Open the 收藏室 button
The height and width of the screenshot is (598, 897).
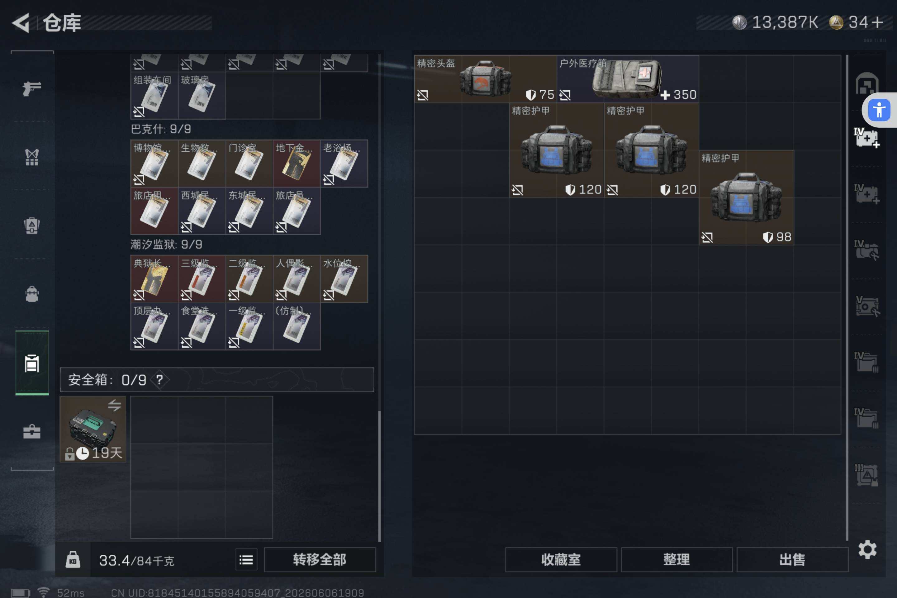pyautogui.click(x=561, y=559)
